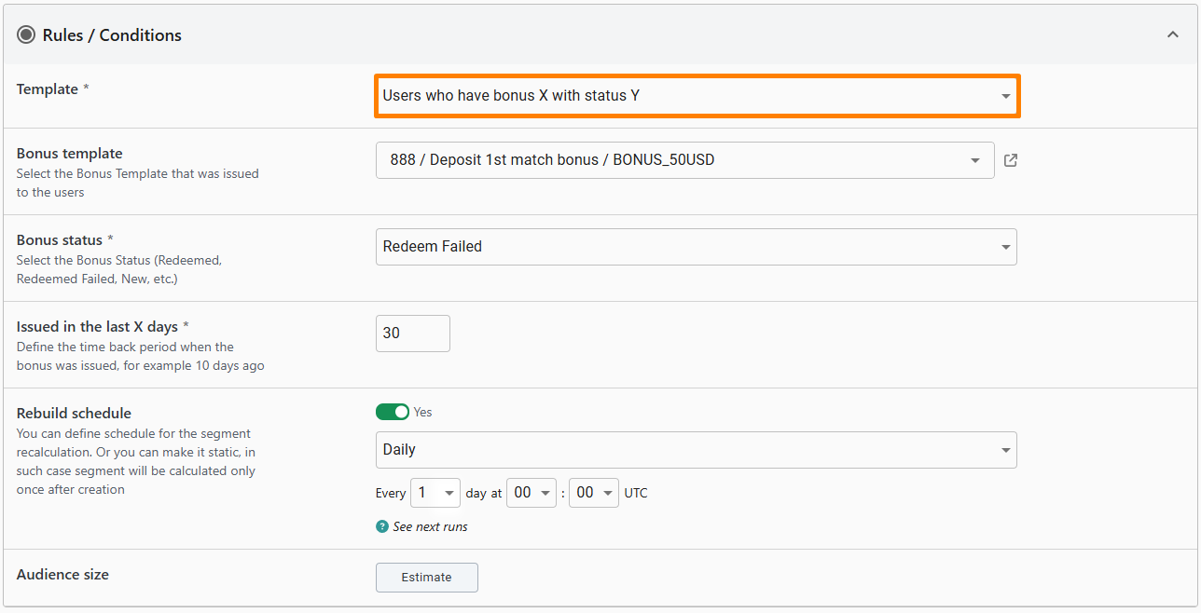This screenshot has width=1201, height=613.
Task: Collapse the Rules / Conditions panel chevron
Action: coord(1172,35)
